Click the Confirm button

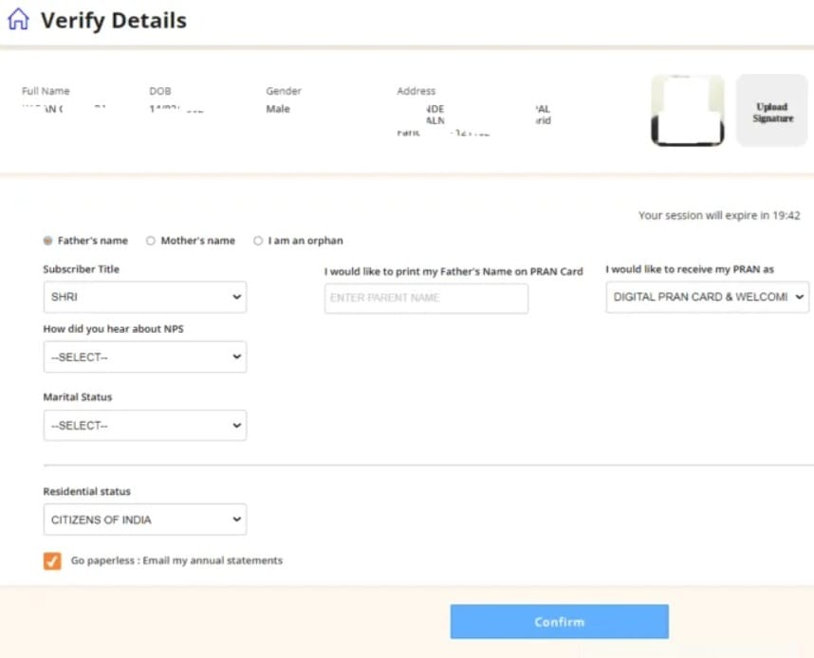[x=559, y=622]
